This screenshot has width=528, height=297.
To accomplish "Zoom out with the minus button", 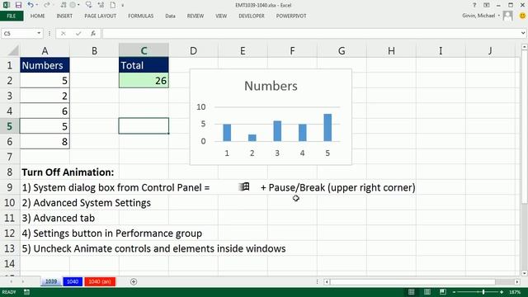I will point(454,292).
